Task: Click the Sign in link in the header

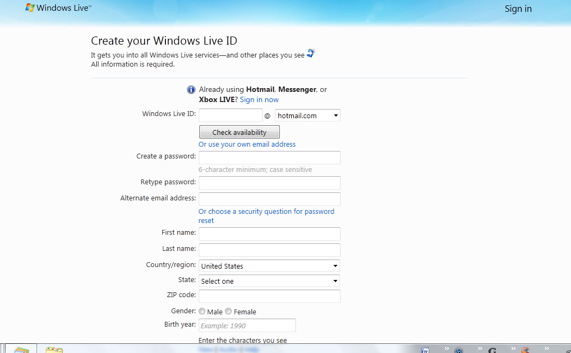Action: click(x=518, y=9)
